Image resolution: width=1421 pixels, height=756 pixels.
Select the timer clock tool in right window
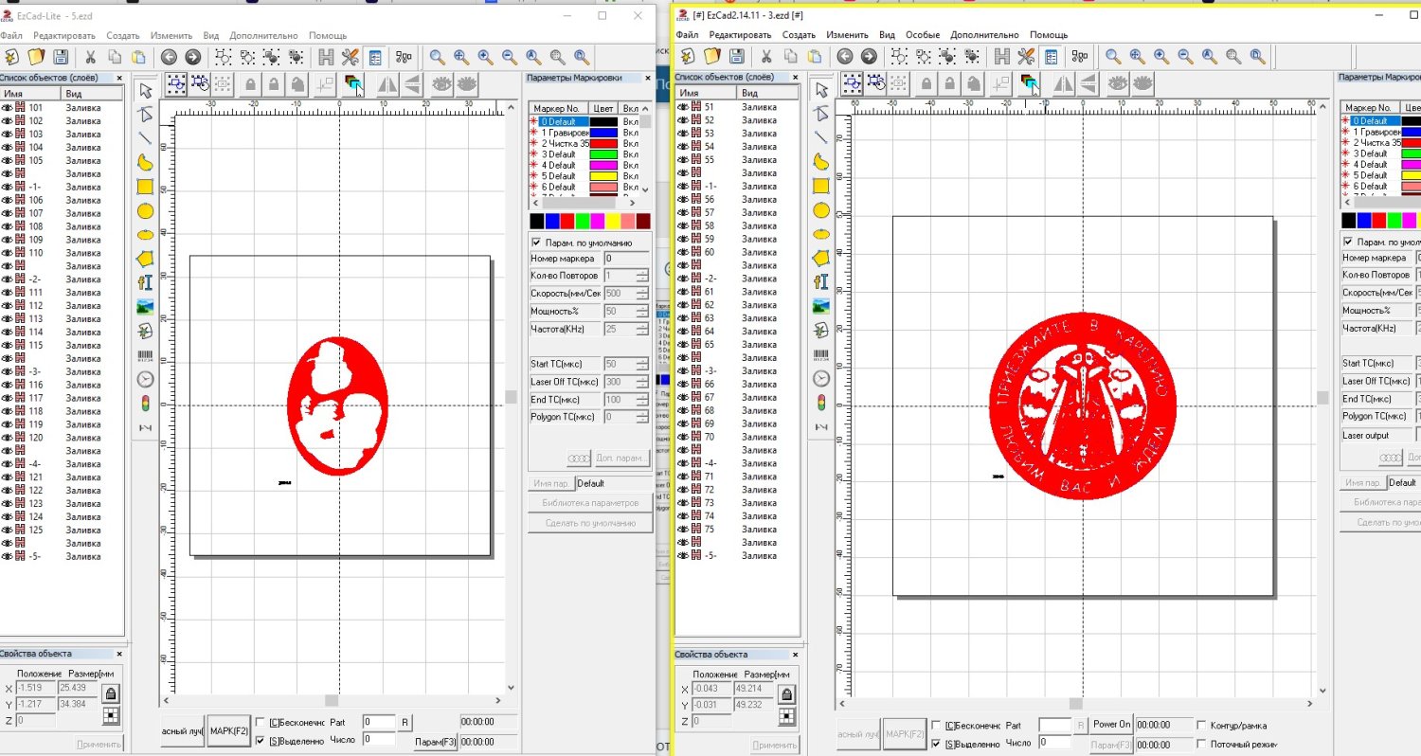(821, 379)
